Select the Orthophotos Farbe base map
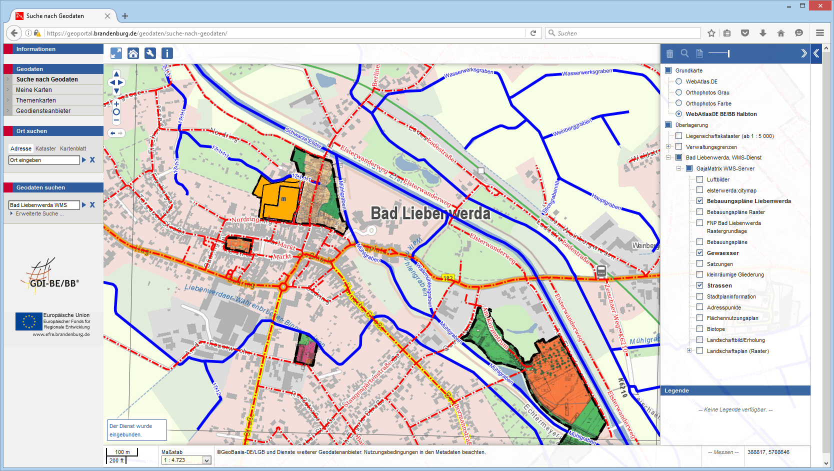 click(678, 103)
